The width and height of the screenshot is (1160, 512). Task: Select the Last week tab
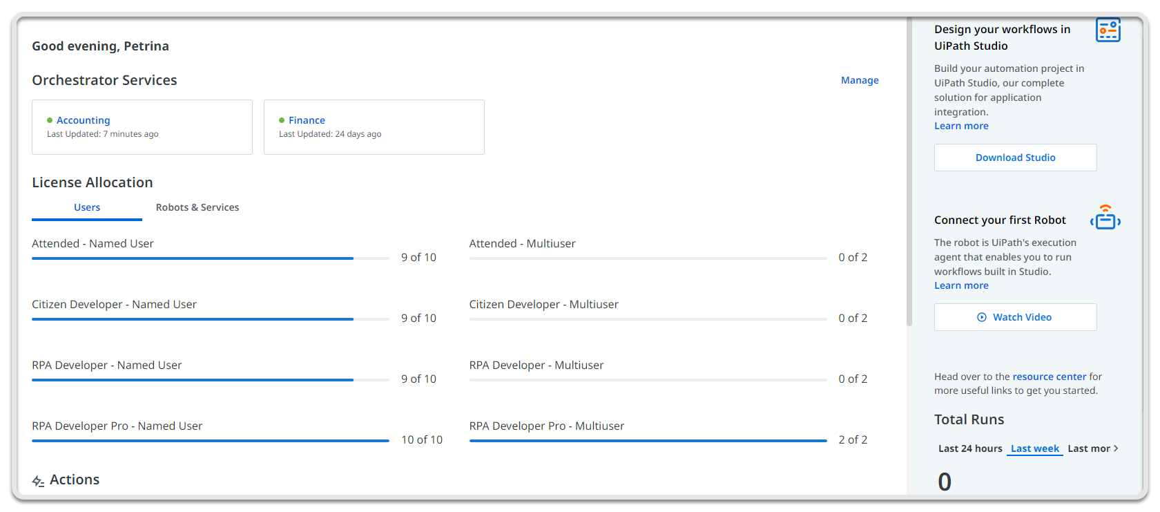coord(1034,448)
